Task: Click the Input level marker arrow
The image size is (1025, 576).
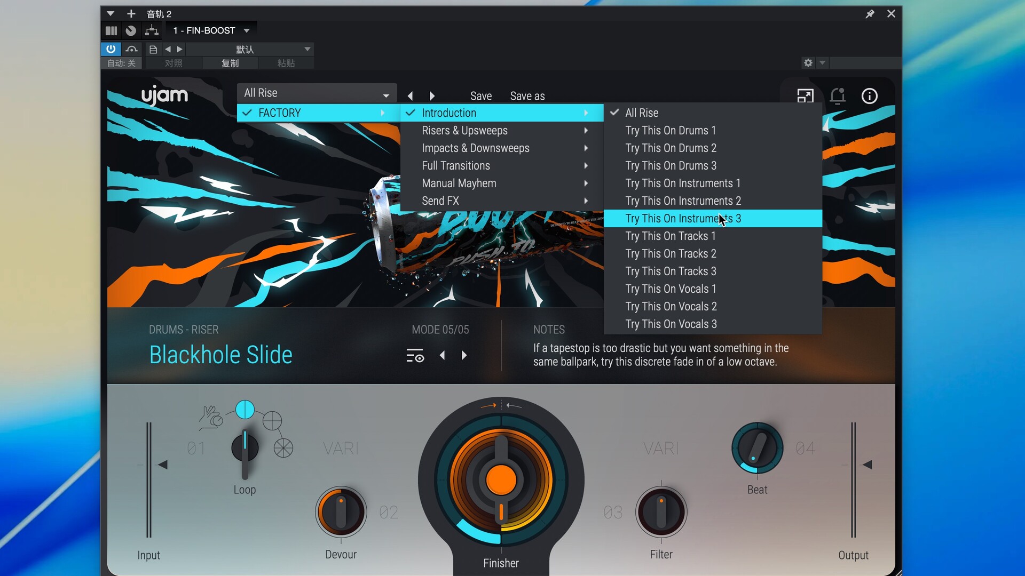Action: 163,465
